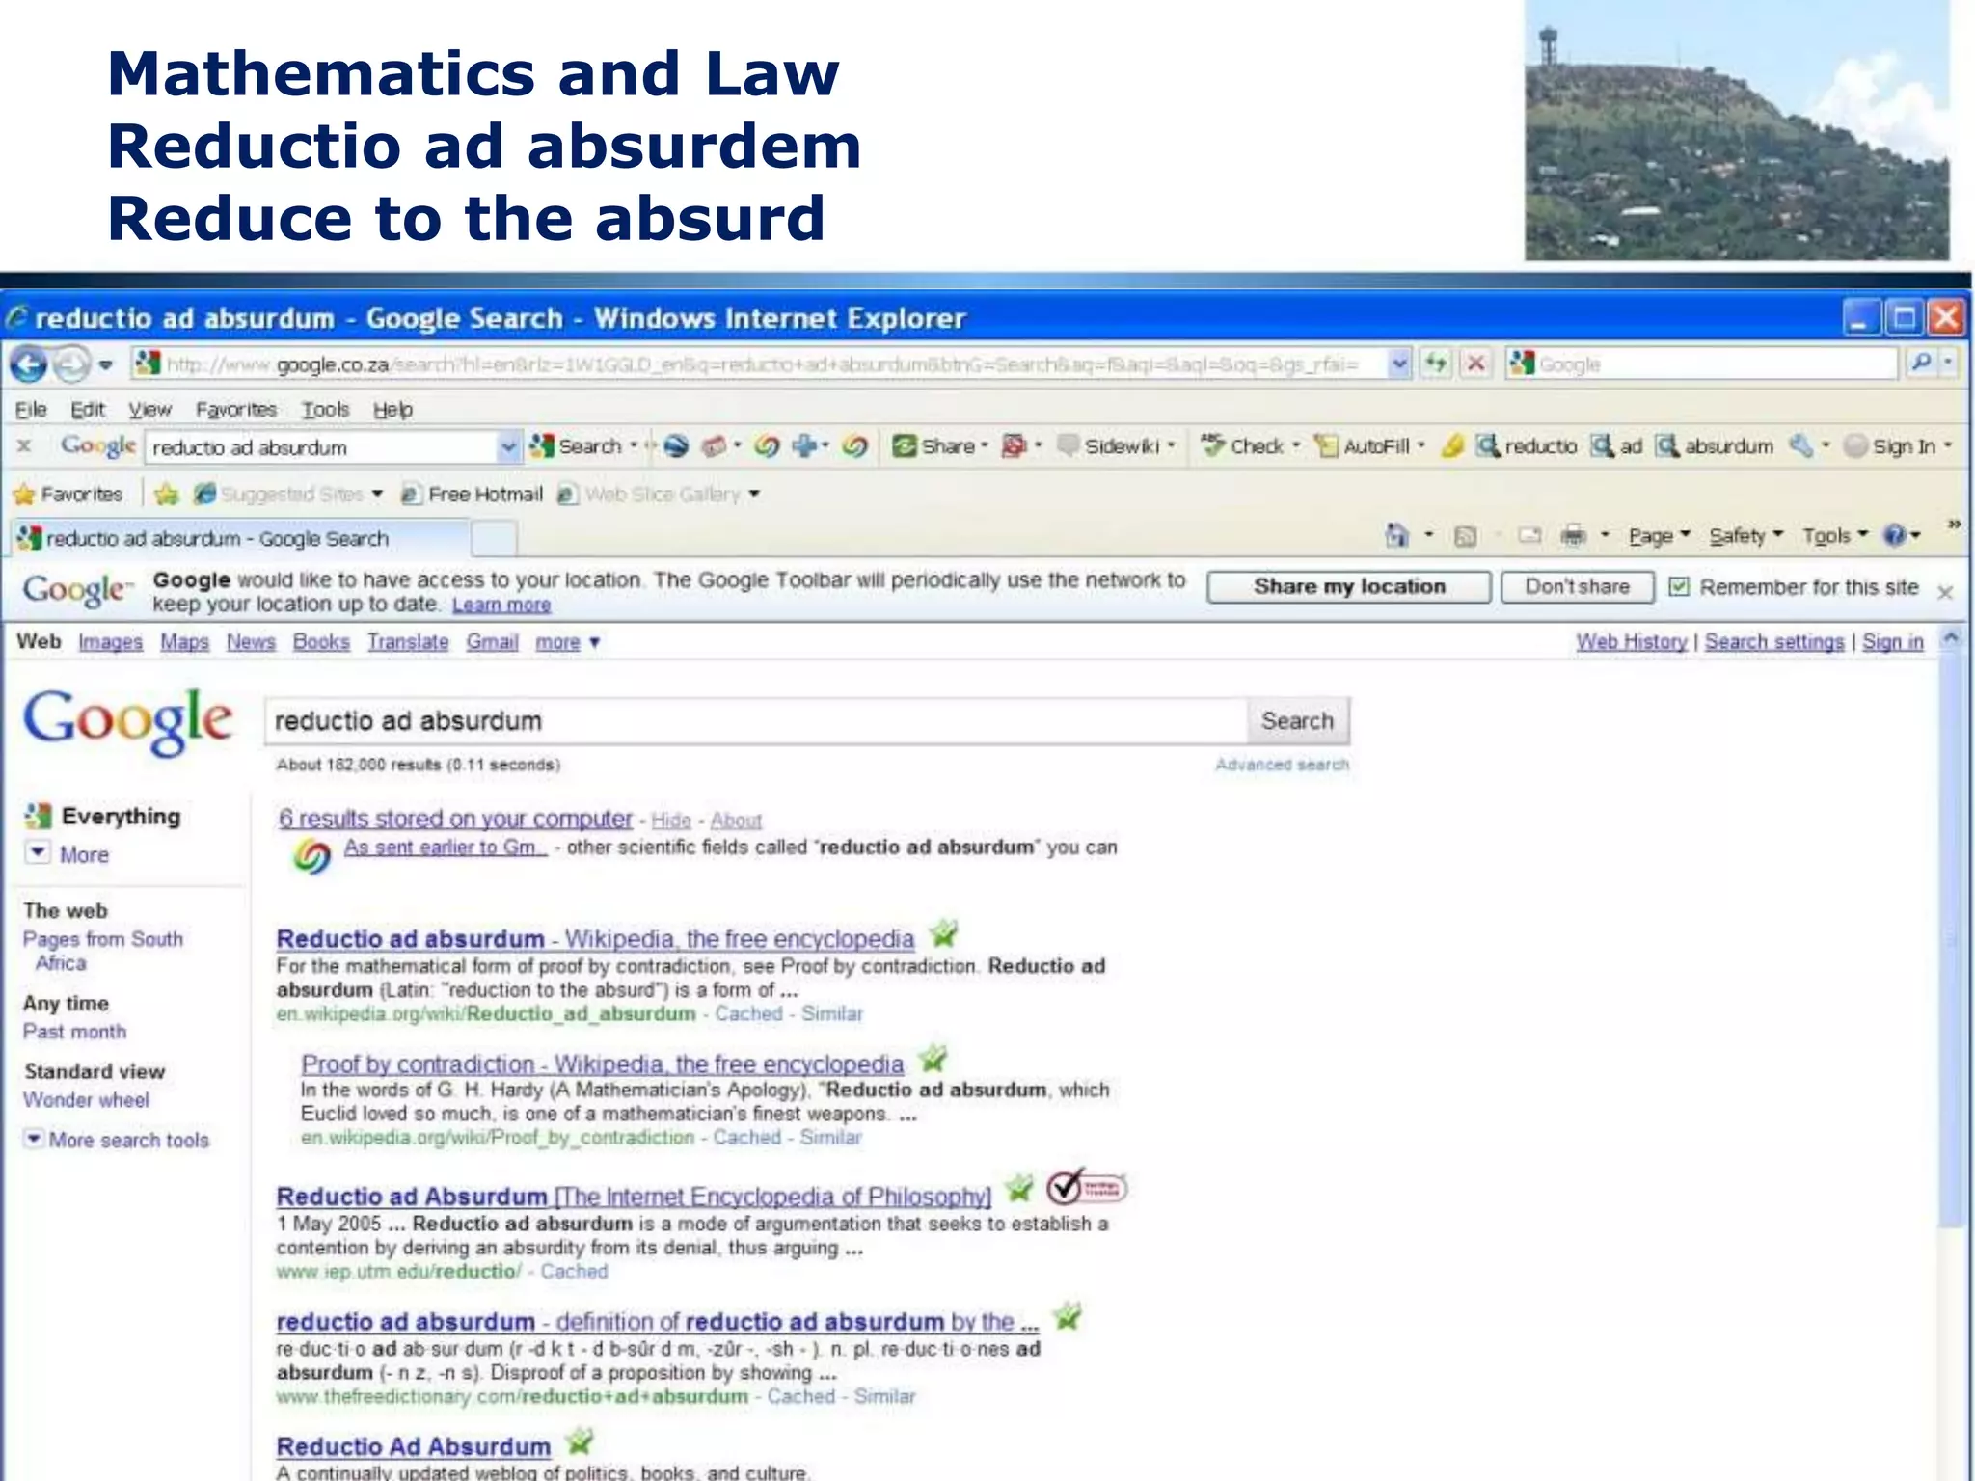Open the Safety menu dropdown

[x=1745, y=535]
